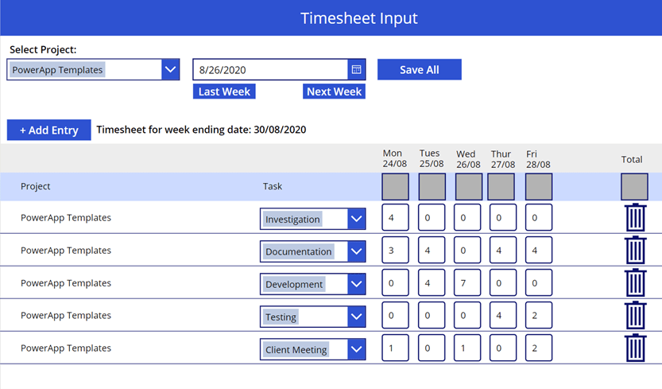Click the Project column header
The width and height of the screenshot is (662, 389).
(x=36, y=186)
